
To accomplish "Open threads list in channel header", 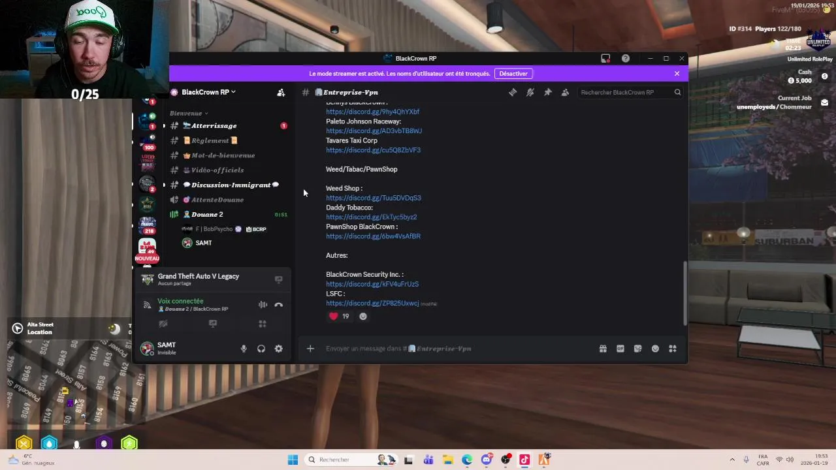I will (513, 92).
